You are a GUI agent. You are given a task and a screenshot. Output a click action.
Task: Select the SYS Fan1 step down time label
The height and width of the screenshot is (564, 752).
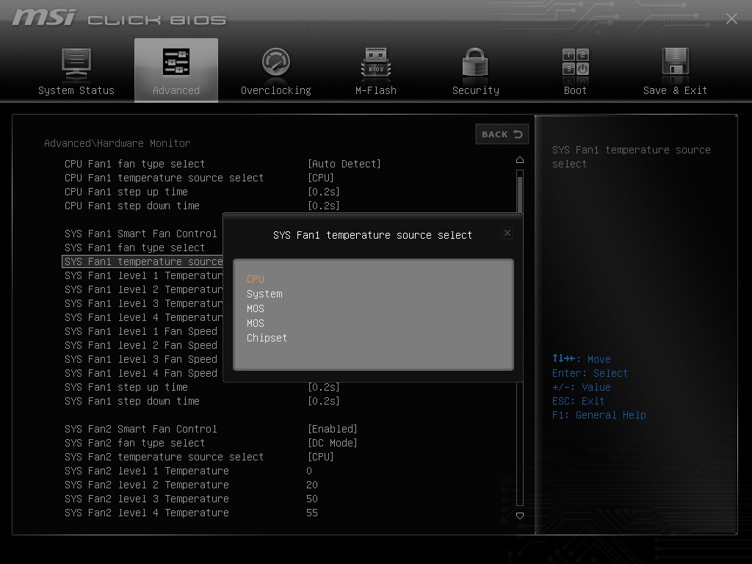(132, 401)
